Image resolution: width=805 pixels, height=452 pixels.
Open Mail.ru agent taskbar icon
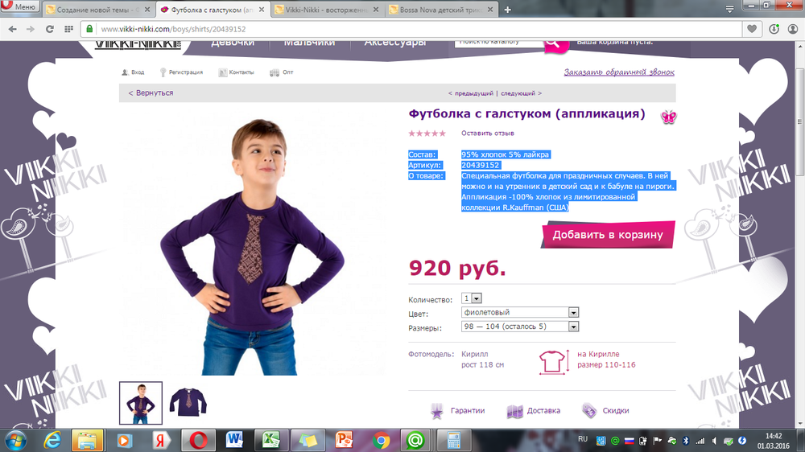pyautogui.click(x=415, y=441)
